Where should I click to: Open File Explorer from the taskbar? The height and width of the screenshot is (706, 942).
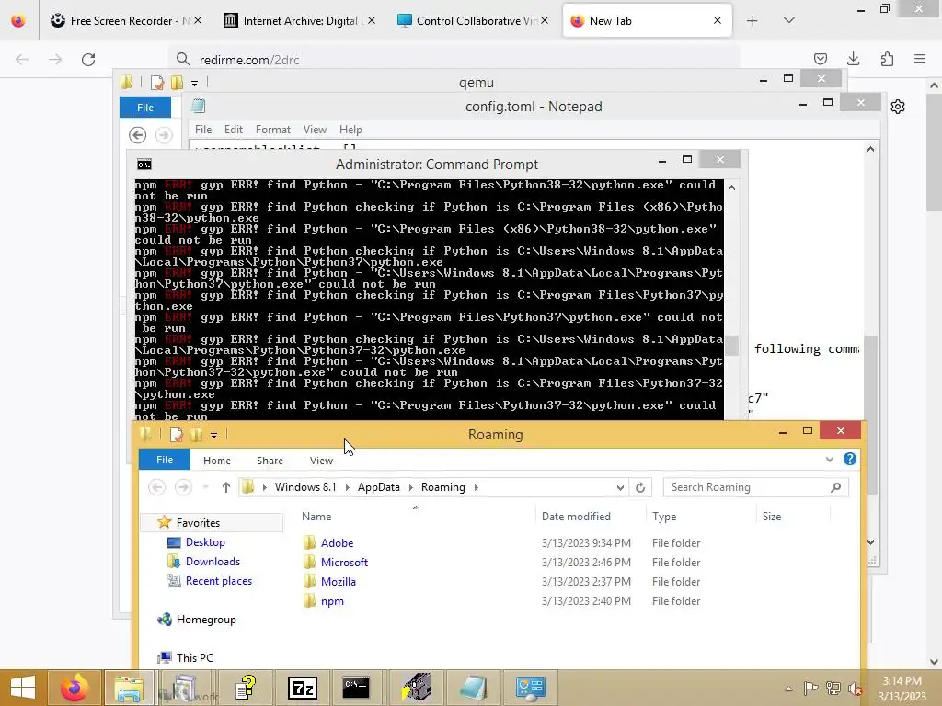(x=129, y=688)
